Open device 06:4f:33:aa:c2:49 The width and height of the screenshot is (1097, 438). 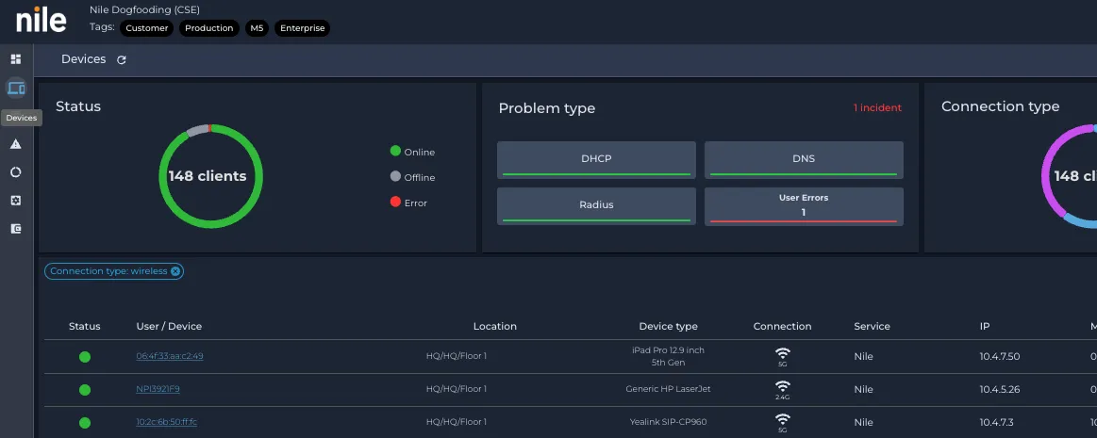pos(169,356)
